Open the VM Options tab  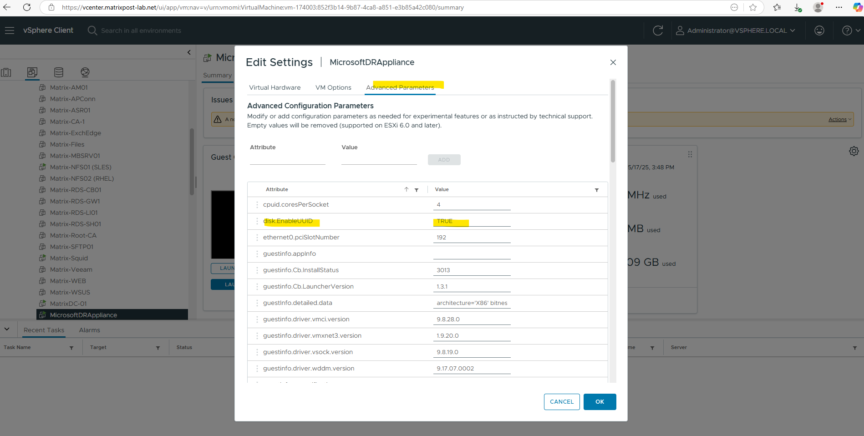333,87
